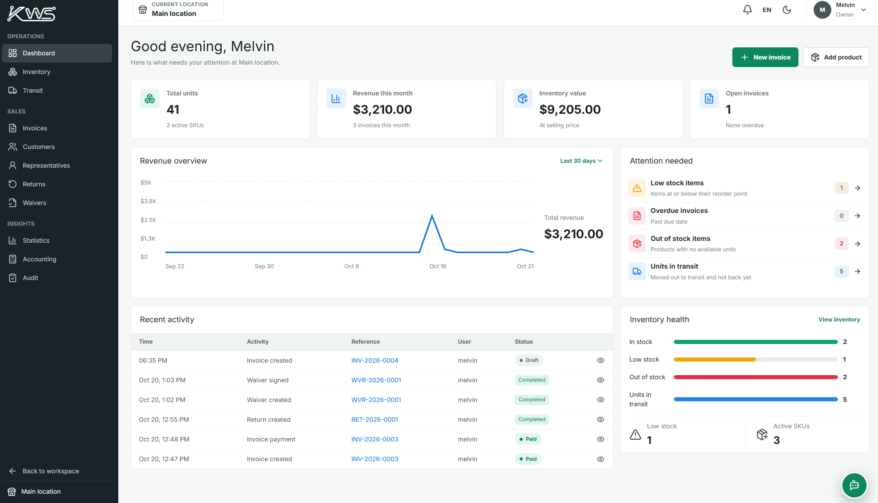Click the Overdue invoices red document icon
The width and height of the screenshot is (878, 503).
637,216
